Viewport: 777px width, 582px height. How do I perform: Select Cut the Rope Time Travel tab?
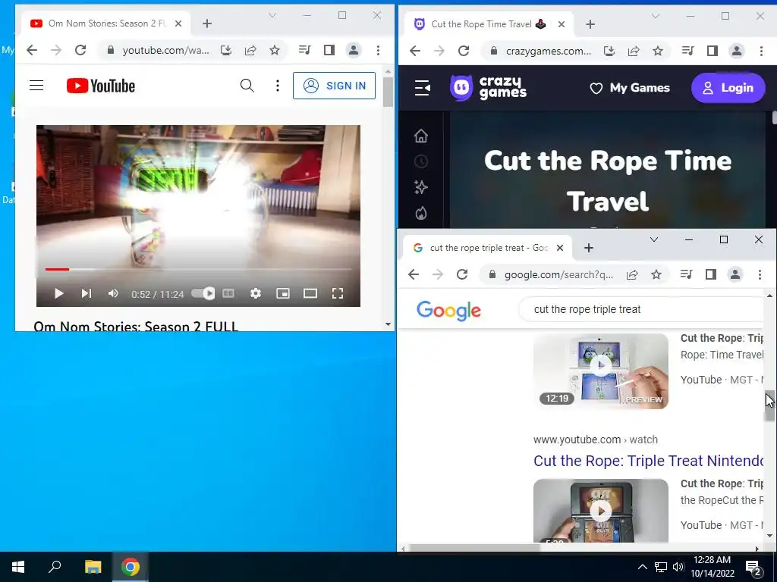click(x=488, y=23)
